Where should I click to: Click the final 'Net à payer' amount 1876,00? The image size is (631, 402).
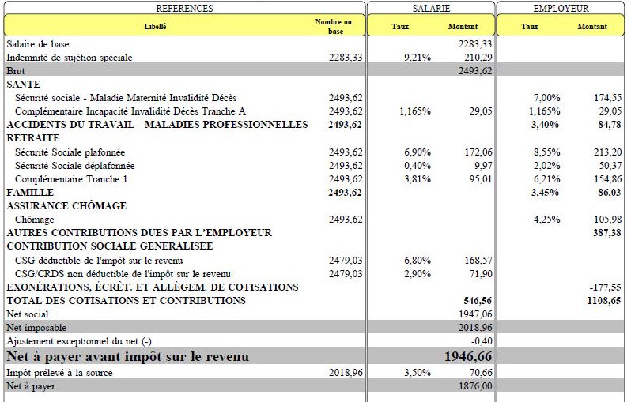475,385
